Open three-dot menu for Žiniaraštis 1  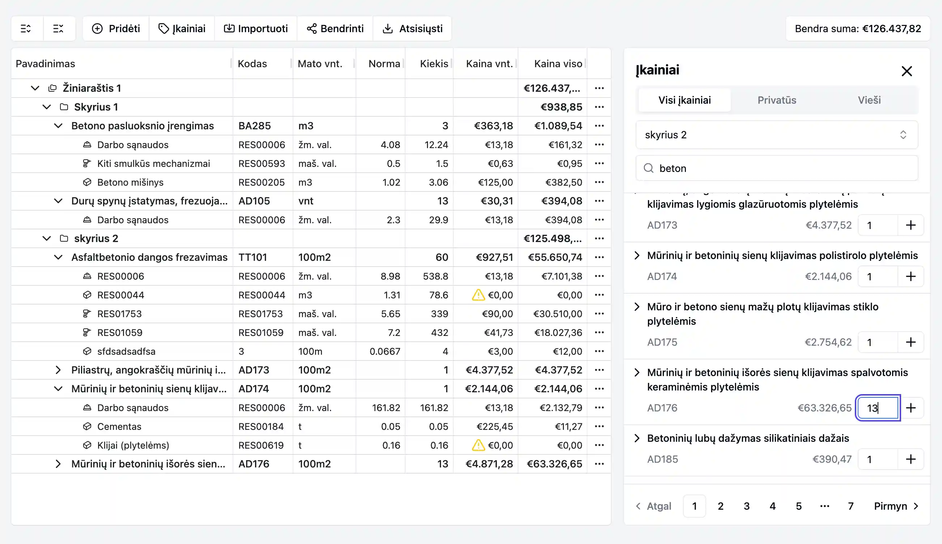tap(599, 88)
